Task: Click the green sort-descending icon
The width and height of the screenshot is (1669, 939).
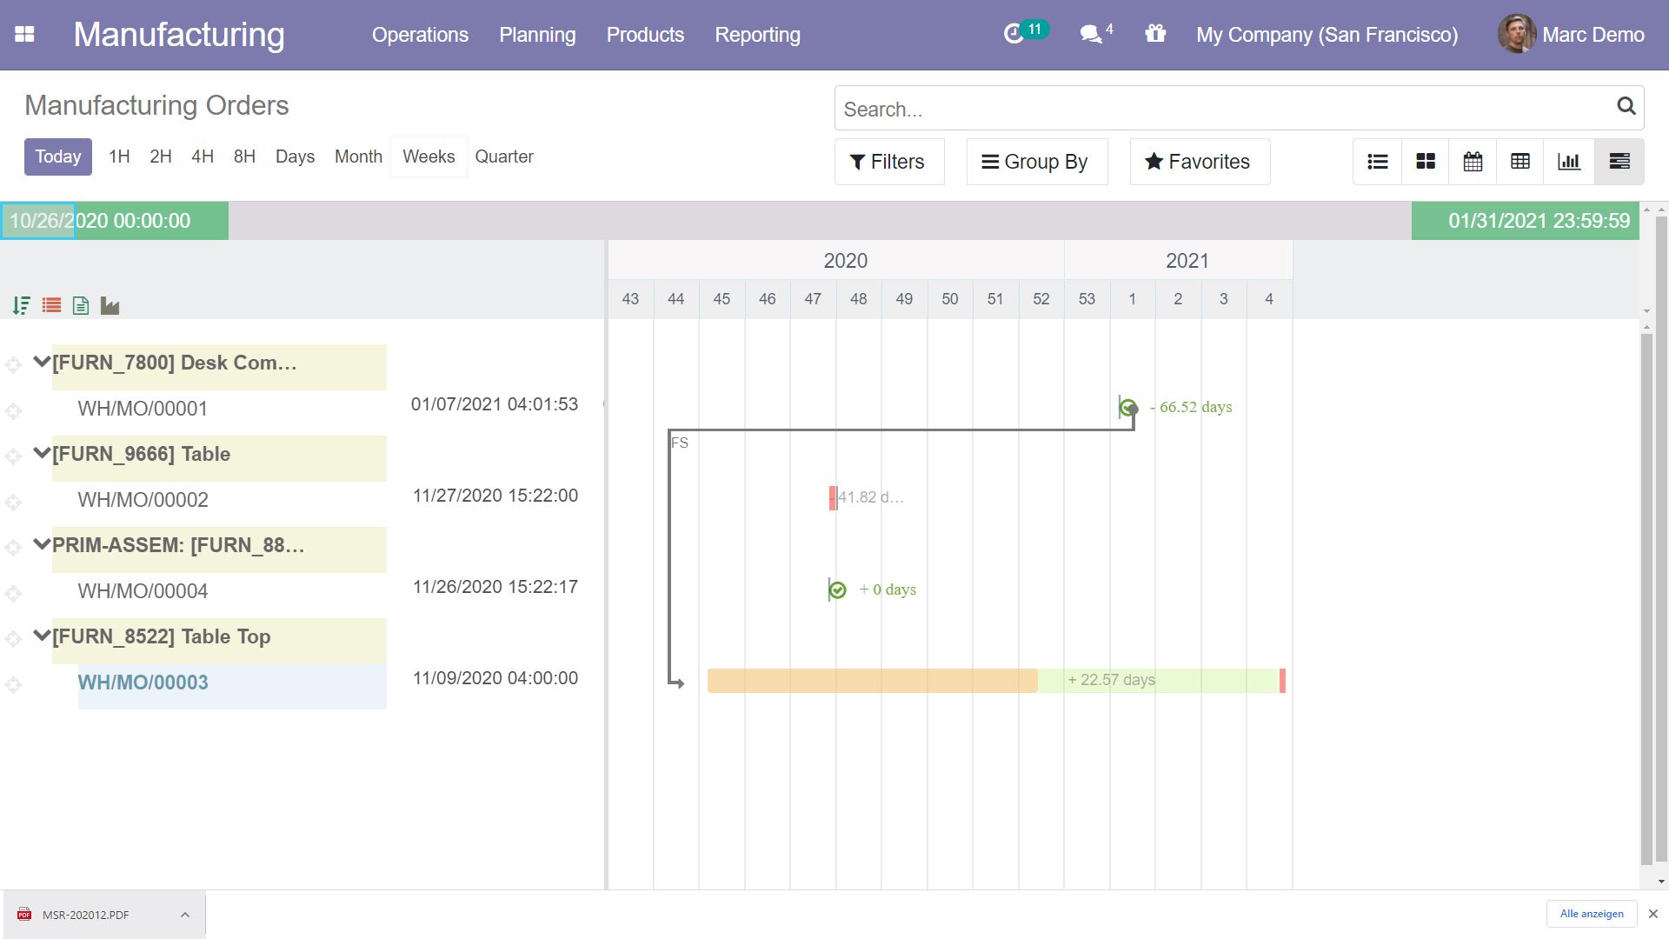Action: (22, 305)
